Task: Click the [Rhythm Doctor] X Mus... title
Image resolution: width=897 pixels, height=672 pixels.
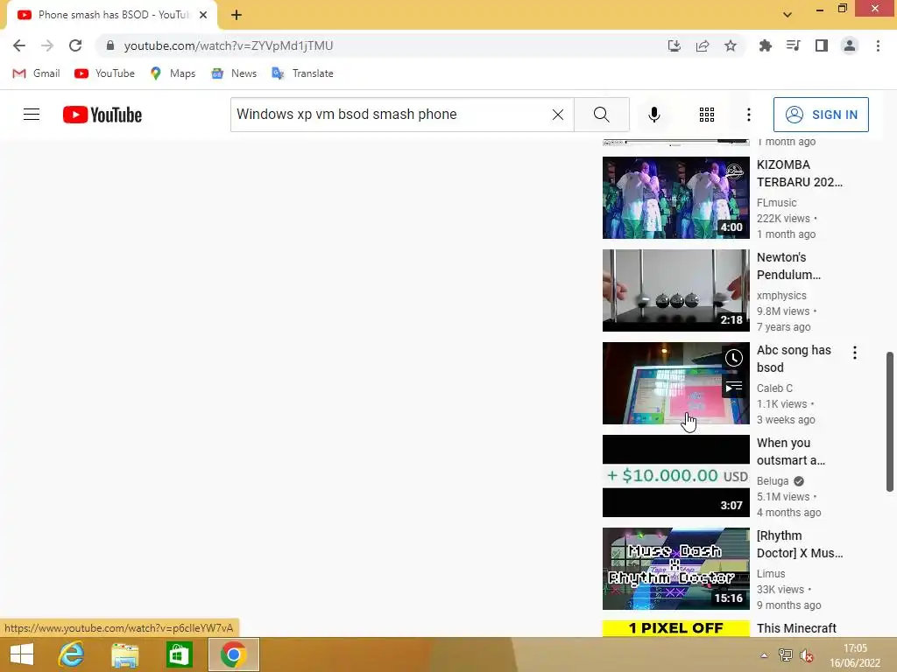Action: click(799, 544)
